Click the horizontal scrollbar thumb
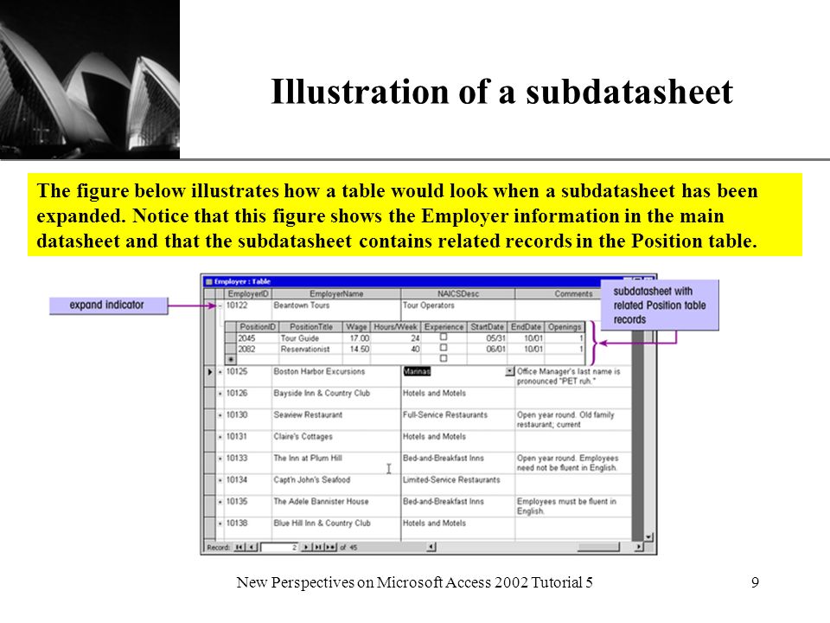The image size is (830, 623). click(597, 547)
